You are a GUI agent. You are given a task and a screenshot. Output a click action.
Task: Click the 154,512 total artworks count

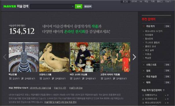click(x=22, y=31)
